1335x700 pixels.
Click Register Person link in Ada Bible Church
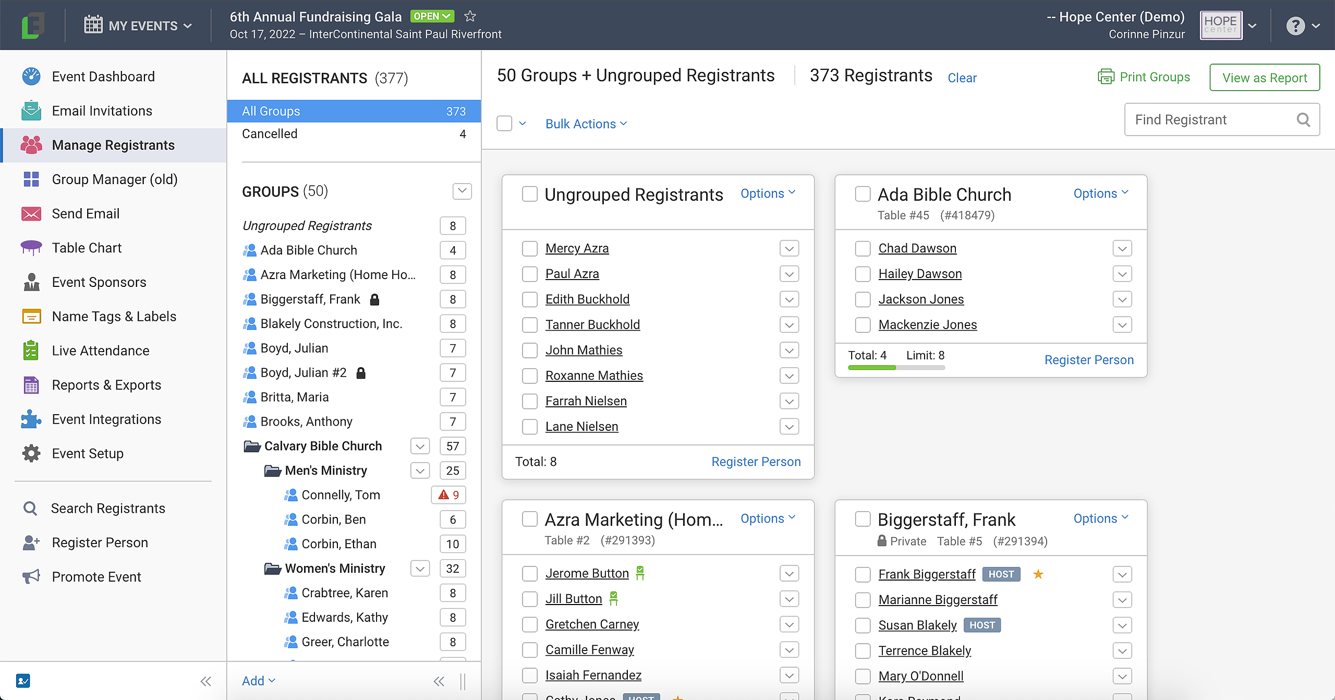(1089, 360)
